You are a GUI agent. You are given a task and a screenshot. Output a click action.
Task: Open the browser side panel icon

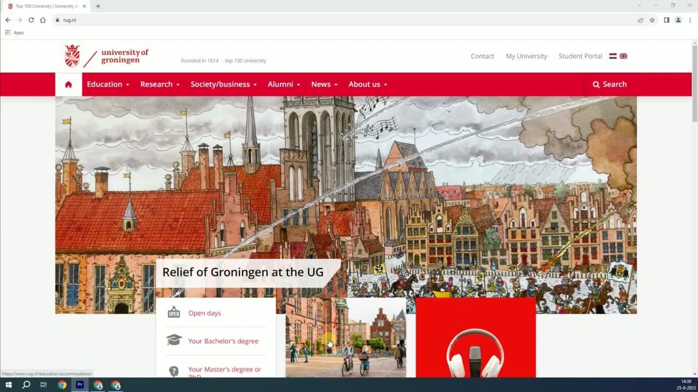coord(666,20)
